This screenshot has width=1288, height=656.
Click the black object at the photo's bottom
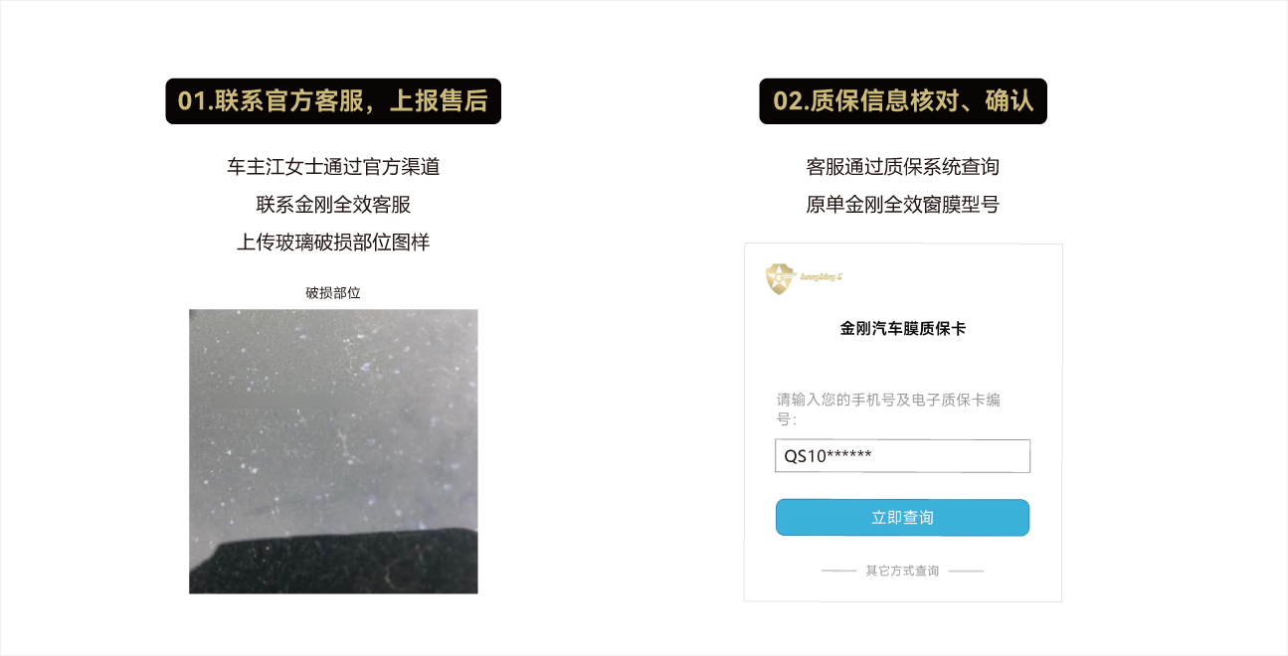point(333,563)
